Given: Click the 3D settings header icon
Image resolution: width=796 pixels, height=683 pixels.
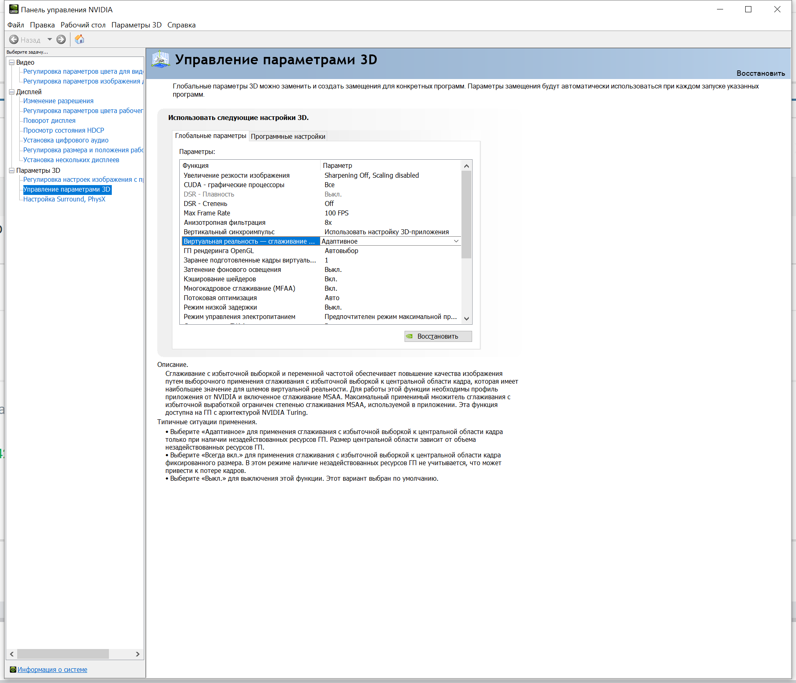Looking at the screenshot, I should pyautogui.click(x=161, y=60).
